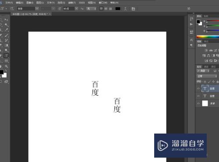Switch to the 色板 swatches tab
This screenshot has height=162, width=219.
[206, 16]
